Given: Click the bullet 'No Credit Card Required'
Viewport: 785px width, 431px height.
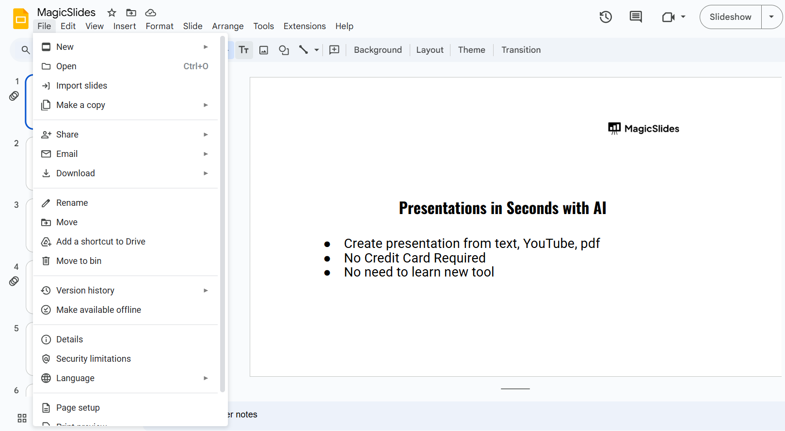Looking at the screenshot, I should coord(415,258).
